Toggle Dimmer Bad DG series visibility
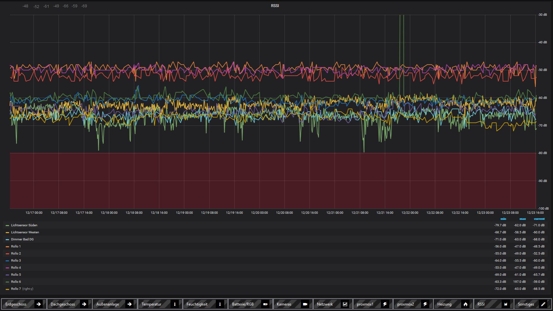This screenshot has height=311, width=553. pos(22,239)
